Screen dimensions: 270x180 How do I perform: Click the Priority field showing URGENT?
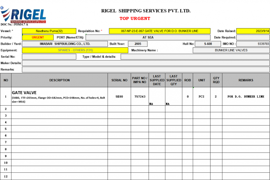[x=38, y=37]
